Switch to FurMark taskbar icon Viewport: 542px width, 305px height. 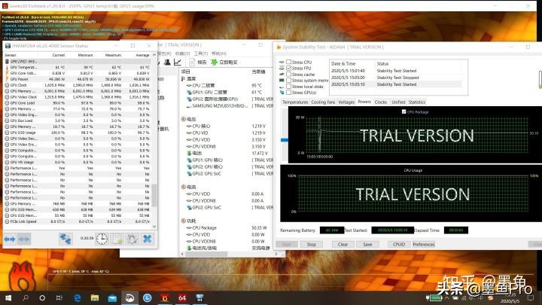pyautogui.click(x=165, y=297)
